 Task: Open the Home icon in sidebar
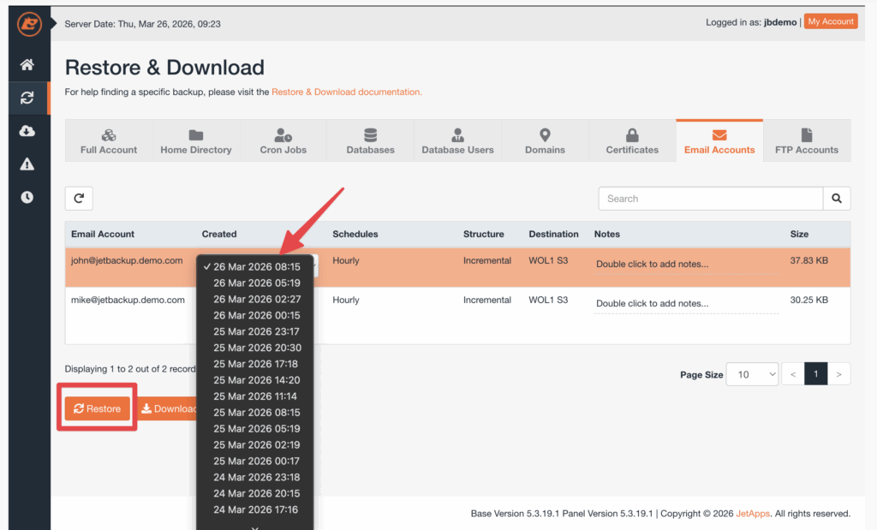pos(27,65)
